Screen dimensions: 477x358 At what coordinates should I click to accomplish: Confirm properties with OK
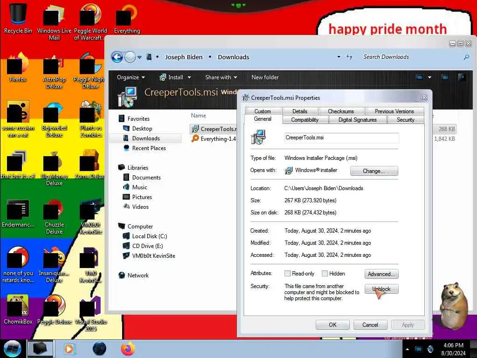click(333, 325)
